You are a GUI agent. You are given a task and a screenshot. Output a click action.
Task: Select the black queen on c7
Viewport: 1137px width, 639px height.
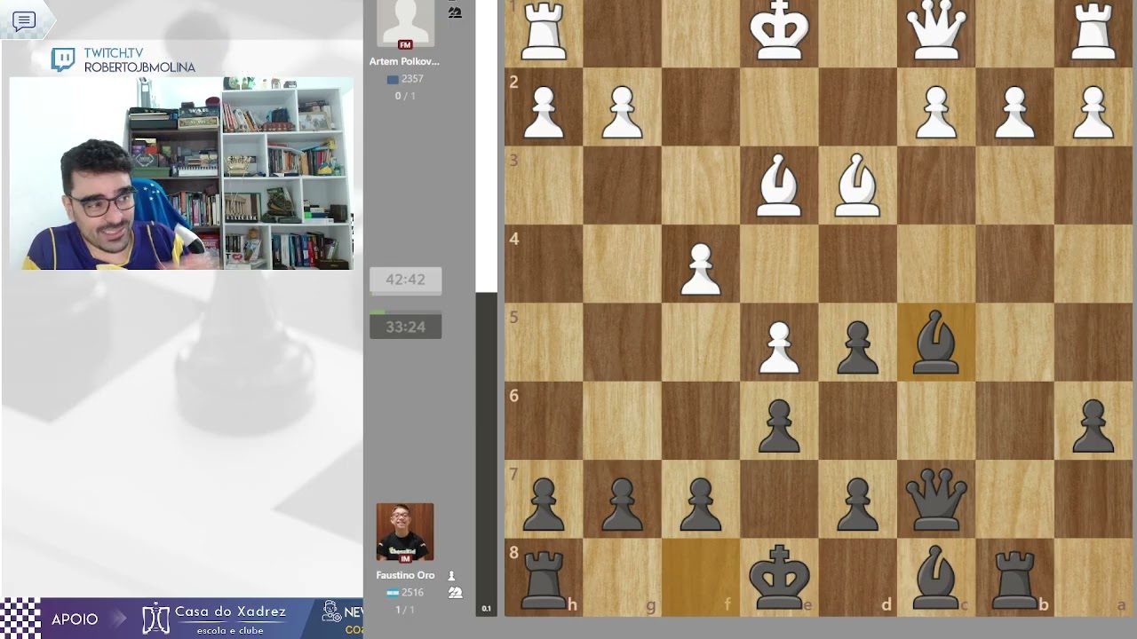(935, 500)
